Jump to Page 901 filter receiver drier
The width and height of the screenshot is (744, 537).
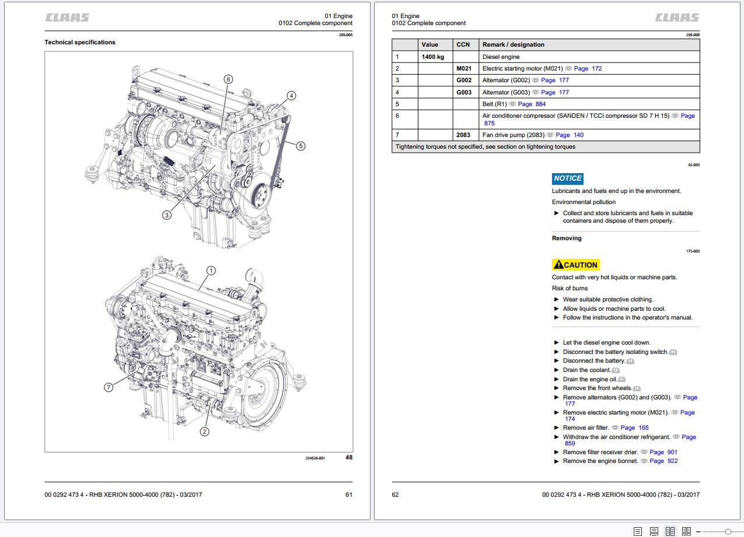tap(663, 452)
